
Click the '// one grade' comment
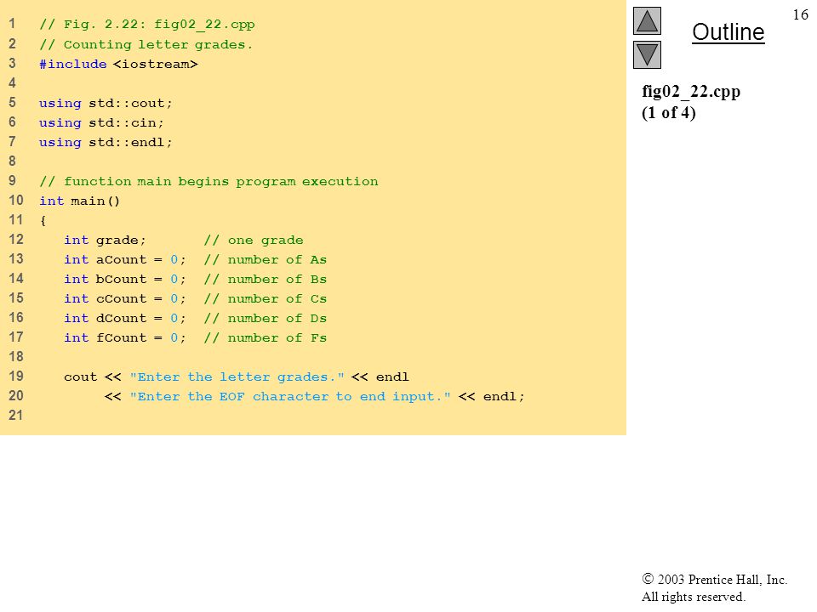pos(254,240)
